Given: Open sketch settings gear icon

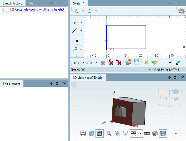Looking at the screenshot, I should coord(182,11).
